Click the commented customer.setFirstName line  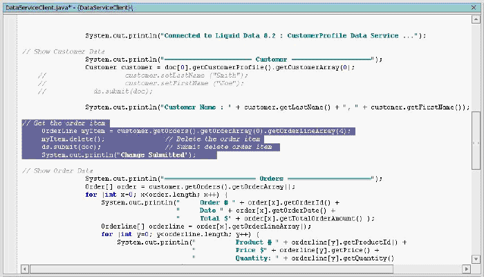pos(185,83)
